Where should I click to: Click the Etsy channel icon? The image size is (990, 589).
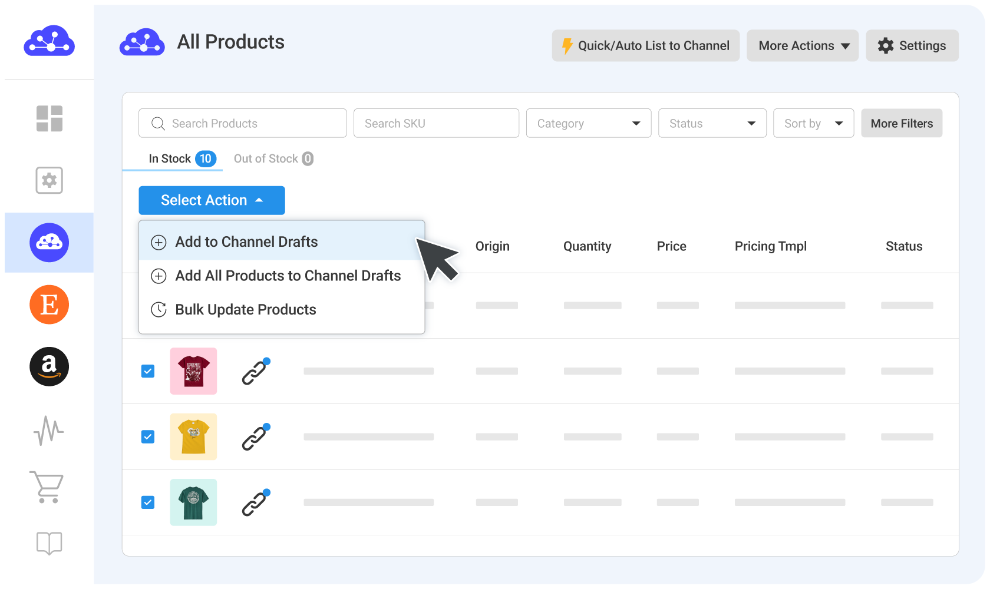click(49, 305)
